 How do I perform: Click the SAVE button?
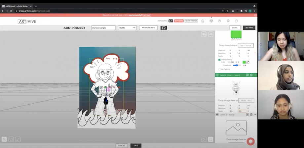(135, 145)
